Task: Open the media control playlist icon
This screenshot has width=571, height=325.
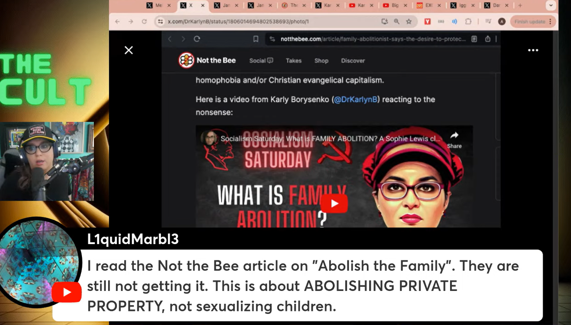Action: [x=488, y=21]
